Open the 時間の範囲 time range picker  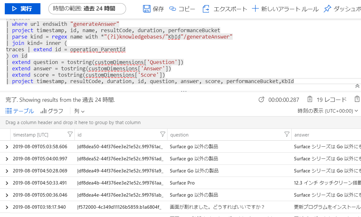tap(87, 9)
